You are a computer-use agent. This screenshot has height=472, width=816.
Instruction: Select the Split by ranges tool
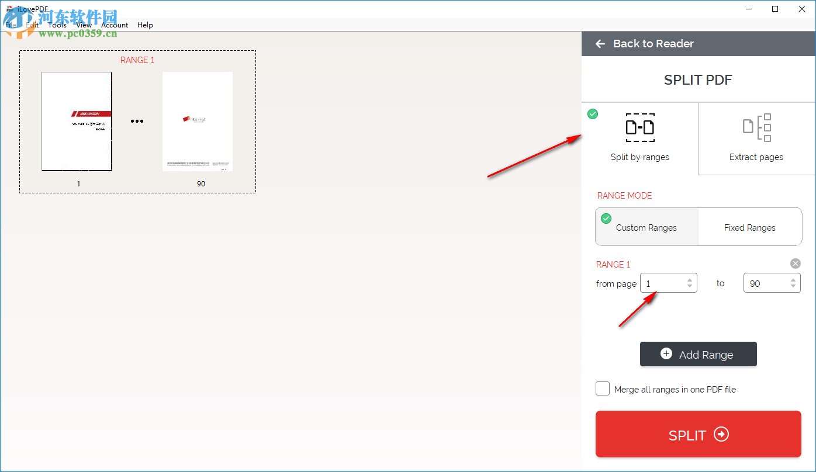click(640, 139)
